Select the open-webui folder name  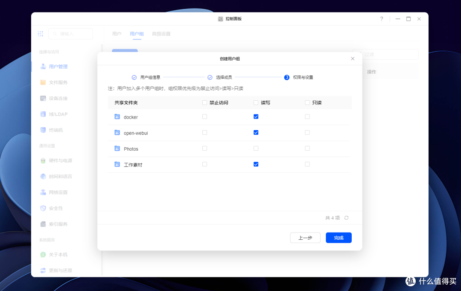click(136, 133)
